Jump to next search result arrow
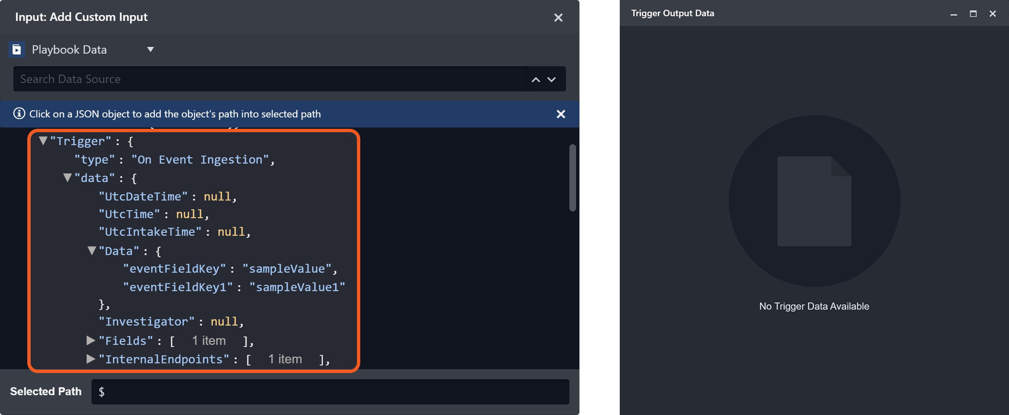This screenshot has height=415, width=1009. tap(552, 79)
